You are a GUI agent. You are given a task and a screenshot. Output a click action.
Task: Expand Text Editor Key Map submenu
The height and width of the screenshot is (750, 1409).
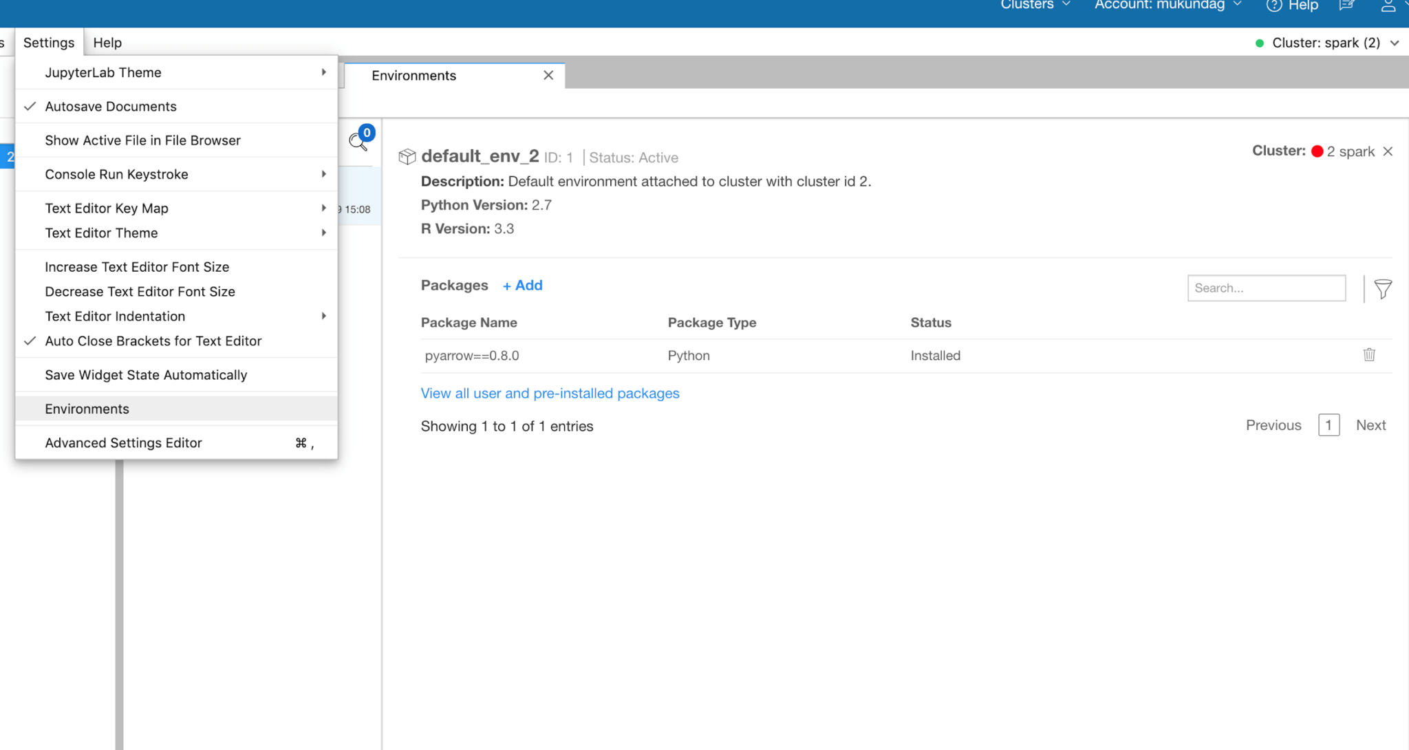point(177,208)
